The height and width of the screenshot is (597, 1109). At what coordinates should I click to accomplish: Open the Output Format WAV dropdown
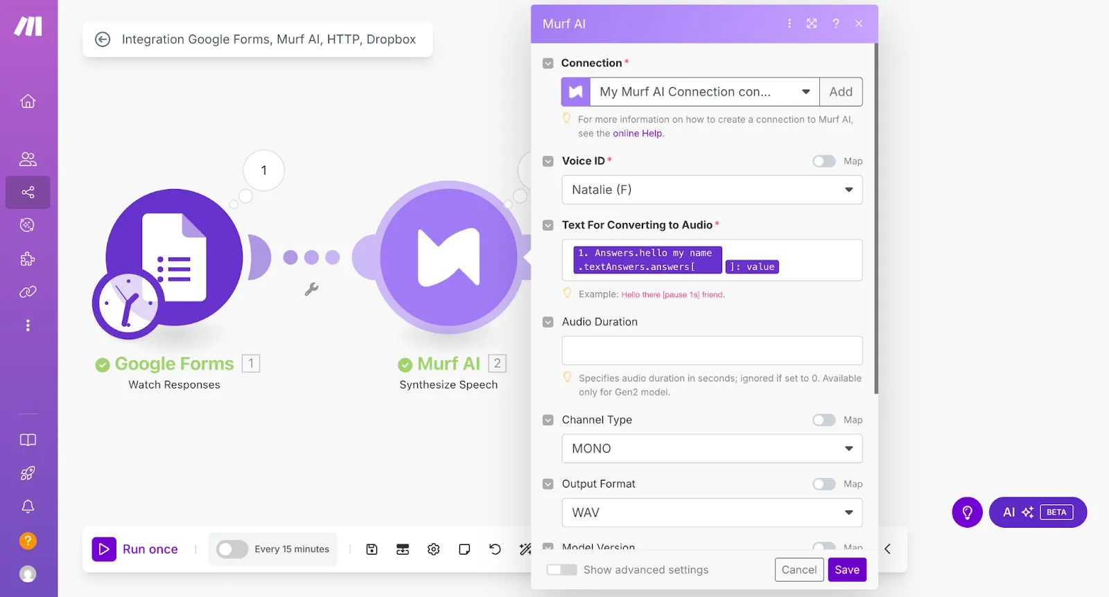[x=712, y=513]
